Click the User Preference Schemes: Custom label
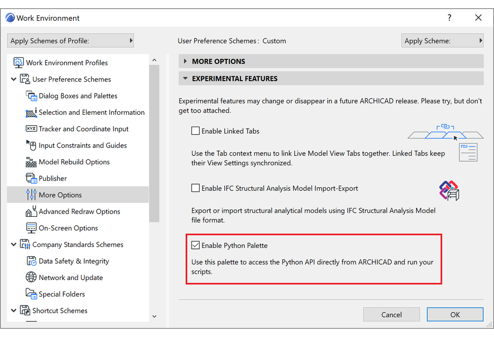The width and height of the screenshot is (494, 337). click(x=232, y=41)
